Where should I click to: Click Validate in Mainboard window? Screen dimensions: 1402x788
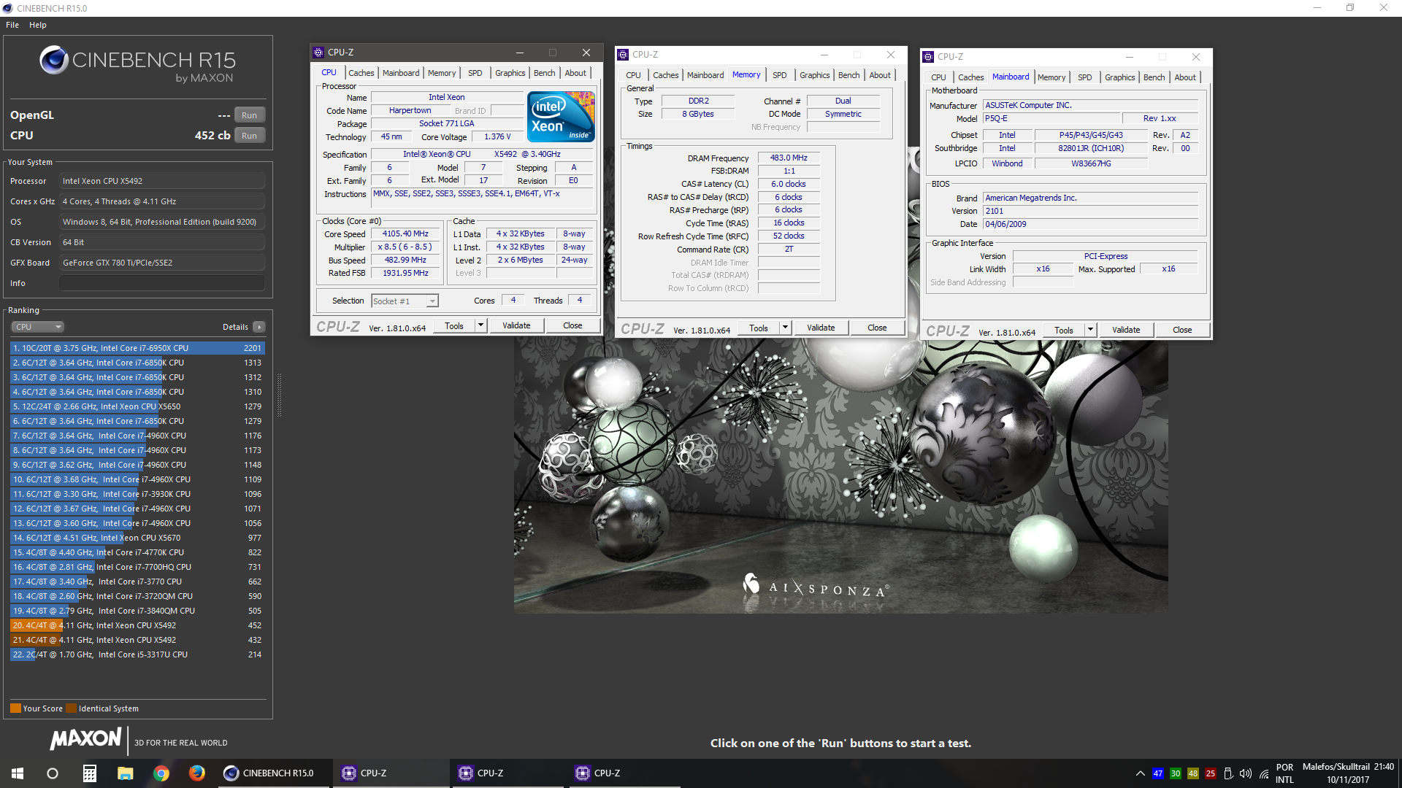[1126, 330]
